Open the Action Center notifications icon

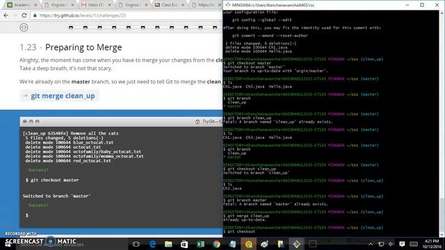(x=402, y=244)
